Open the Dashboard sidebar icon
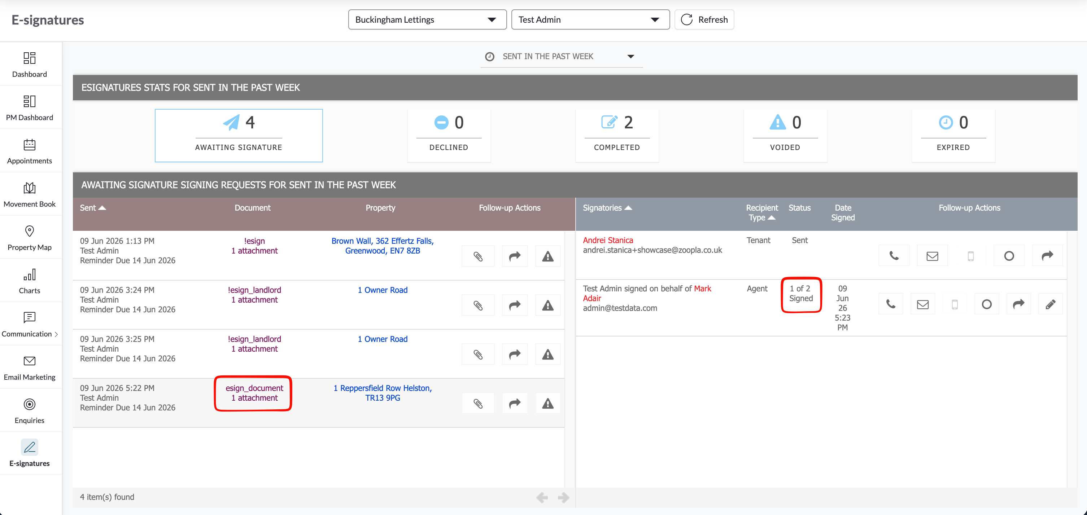The image size is (1087, 515). [30, 58]
